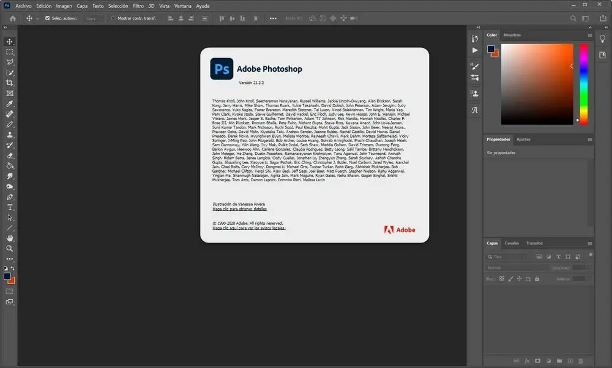Switch to the Canales tab
The height and width of the screenshot is (368, 612).
(x=512, y=243)
